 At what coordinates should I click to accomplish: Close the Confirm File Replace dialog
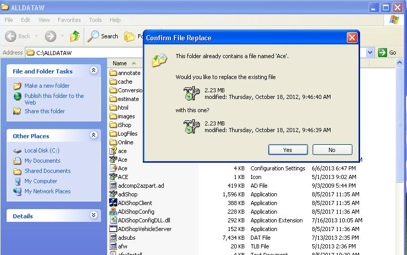click(352, 38)
